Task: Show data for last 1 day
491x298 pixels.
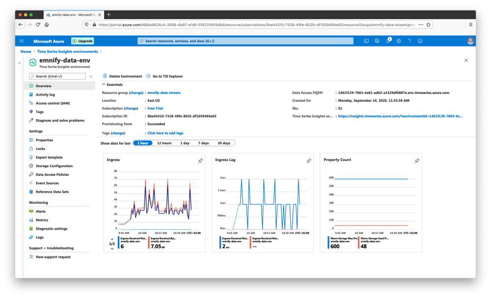Action: pyautogui.click(x=185, y=143)
